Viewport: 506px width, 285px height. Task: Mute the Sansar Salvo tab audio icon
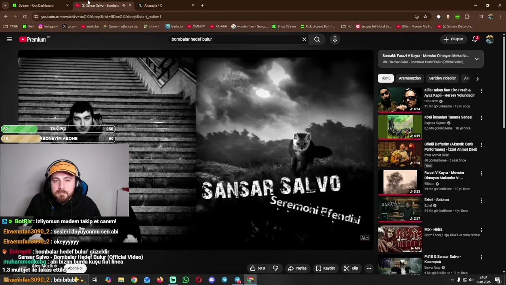click(x=124, y=6)
